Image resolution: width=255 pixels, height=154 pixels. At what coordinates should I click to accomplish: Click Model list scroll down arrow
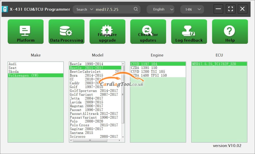[123, 137]
